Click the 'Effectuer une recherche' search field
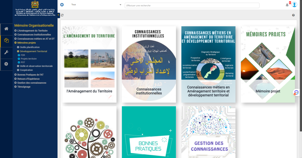 point(192,5)
